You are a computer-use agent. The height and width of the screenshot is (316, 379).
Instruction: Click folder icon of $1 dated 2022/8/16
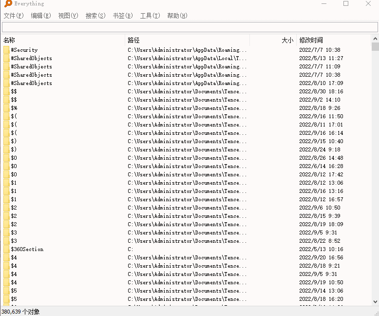[6, 191]
